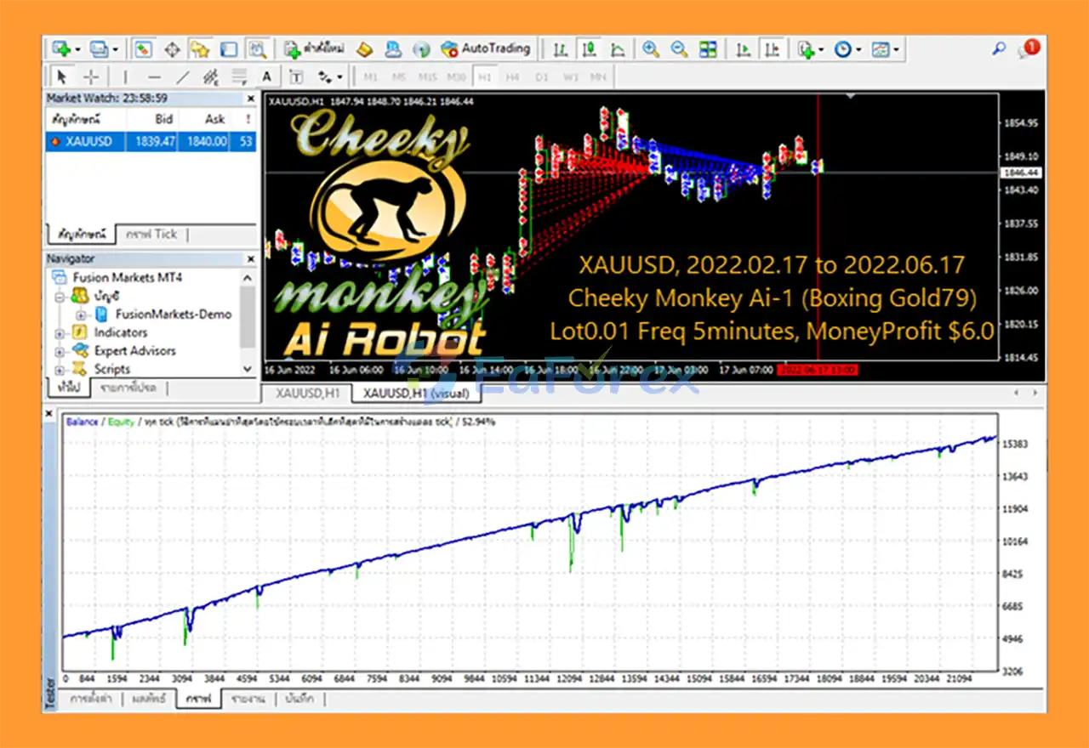This screenshot has height=748, width=1089.
Task: Expand the Indicators tree node
Action: [60, 332]
